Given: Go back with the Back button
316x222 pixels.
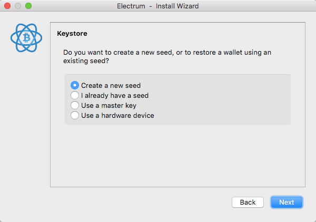Looking at the screenshot, I should [x=248, y=203].
